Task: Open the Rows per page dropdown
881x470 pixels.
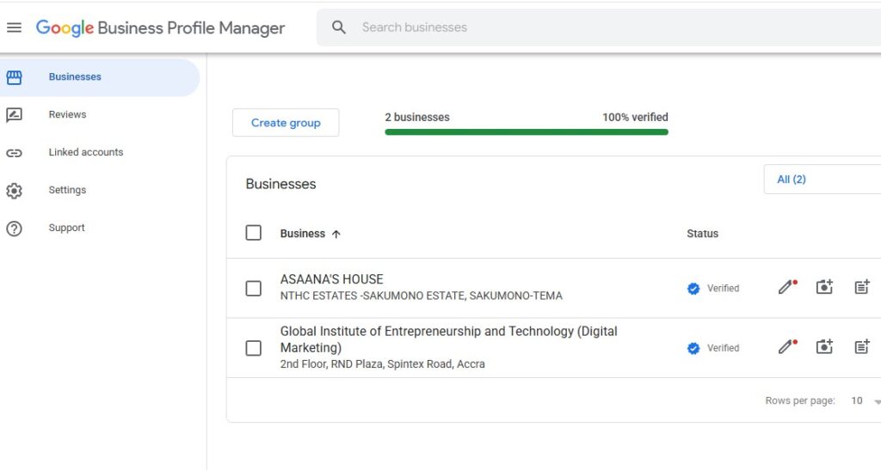Action: [x=866, y=401]
